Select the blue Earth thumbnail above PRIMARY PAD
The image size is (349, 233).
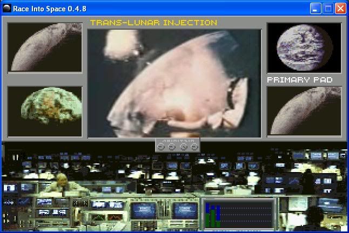click(x=304, y=47)
